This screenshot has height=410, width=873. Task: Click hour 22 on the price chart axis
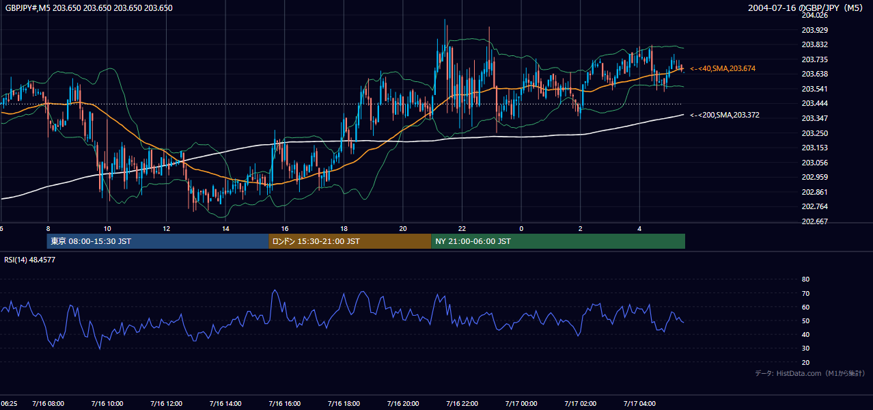[x=462, y=228]
